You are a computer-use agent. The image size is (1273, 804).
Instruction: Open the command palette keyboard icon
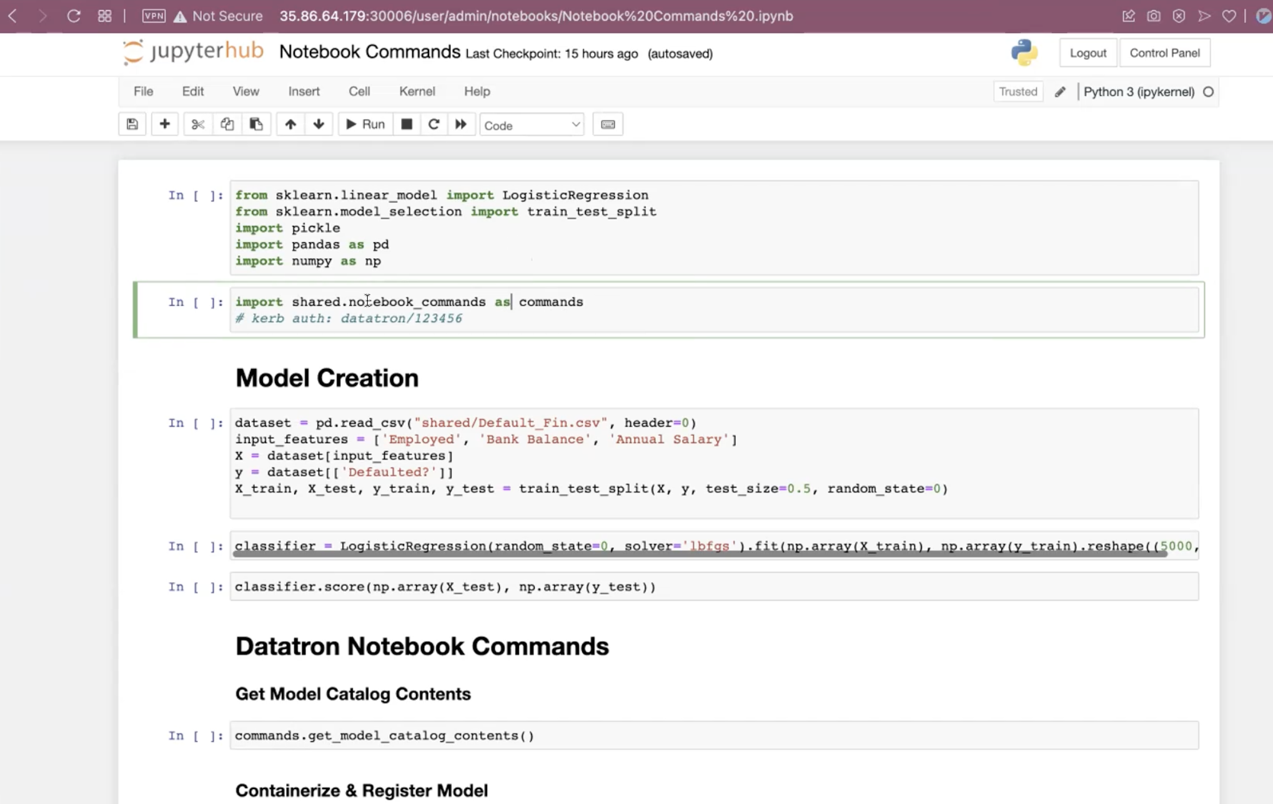click(607, 124)
